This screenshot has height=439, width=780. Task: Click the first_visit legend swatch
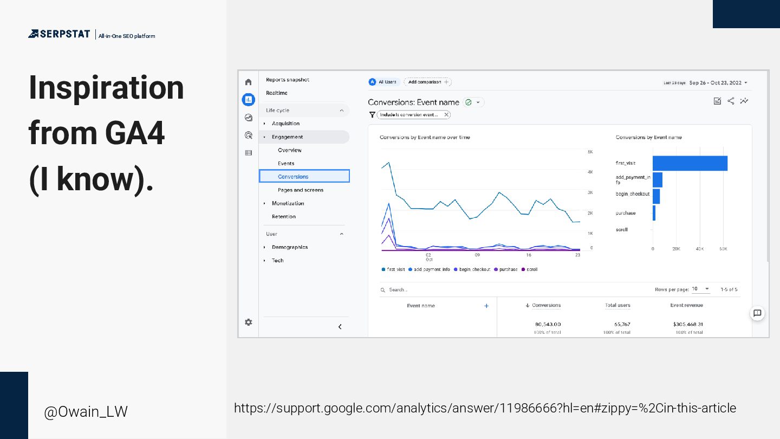pyautogui.click(x=383, y=269)
